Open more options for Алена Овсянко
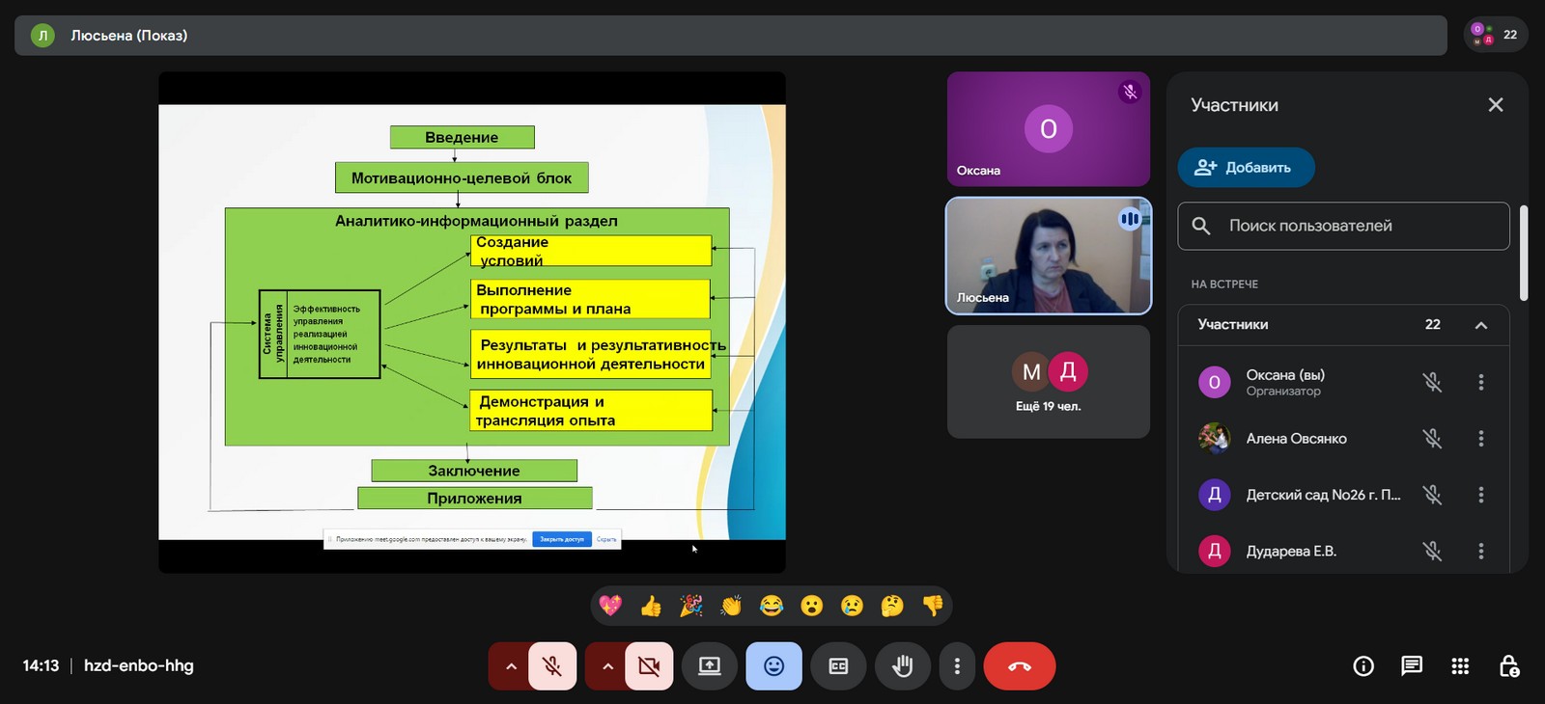The width and height of the screenshot is (1545, 704). [x=1480, y=439]
